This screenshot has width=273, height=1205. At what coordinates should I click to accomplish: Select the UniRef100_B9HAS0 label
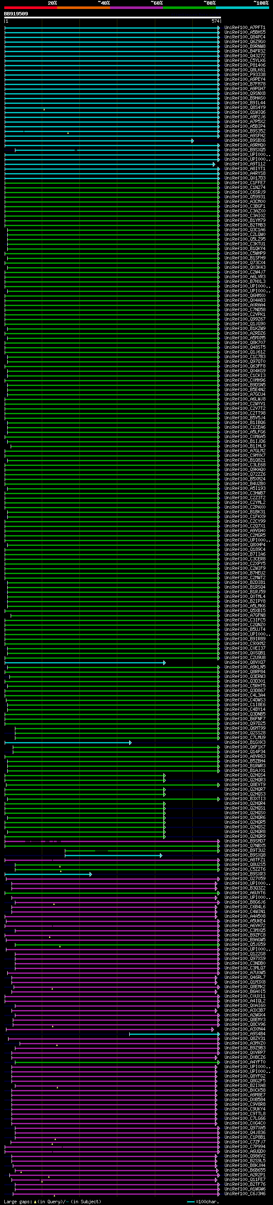[245, 98]
